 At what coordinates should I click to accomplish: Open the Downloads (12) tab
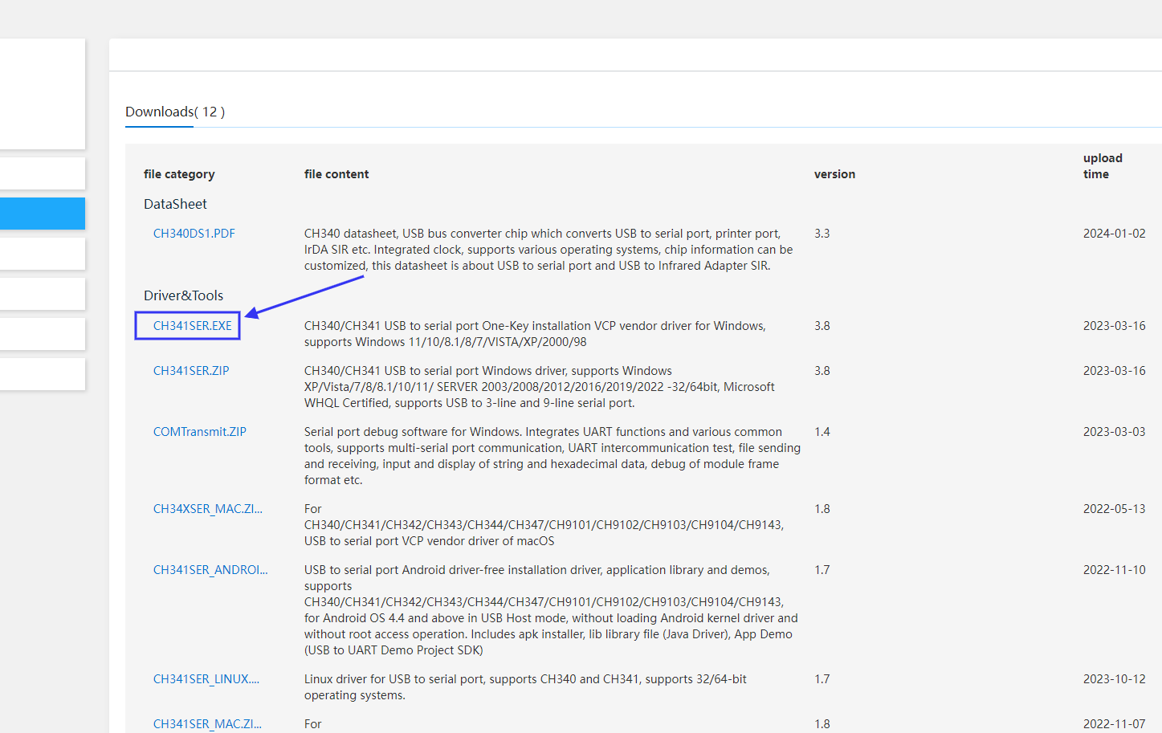point(175,112)
